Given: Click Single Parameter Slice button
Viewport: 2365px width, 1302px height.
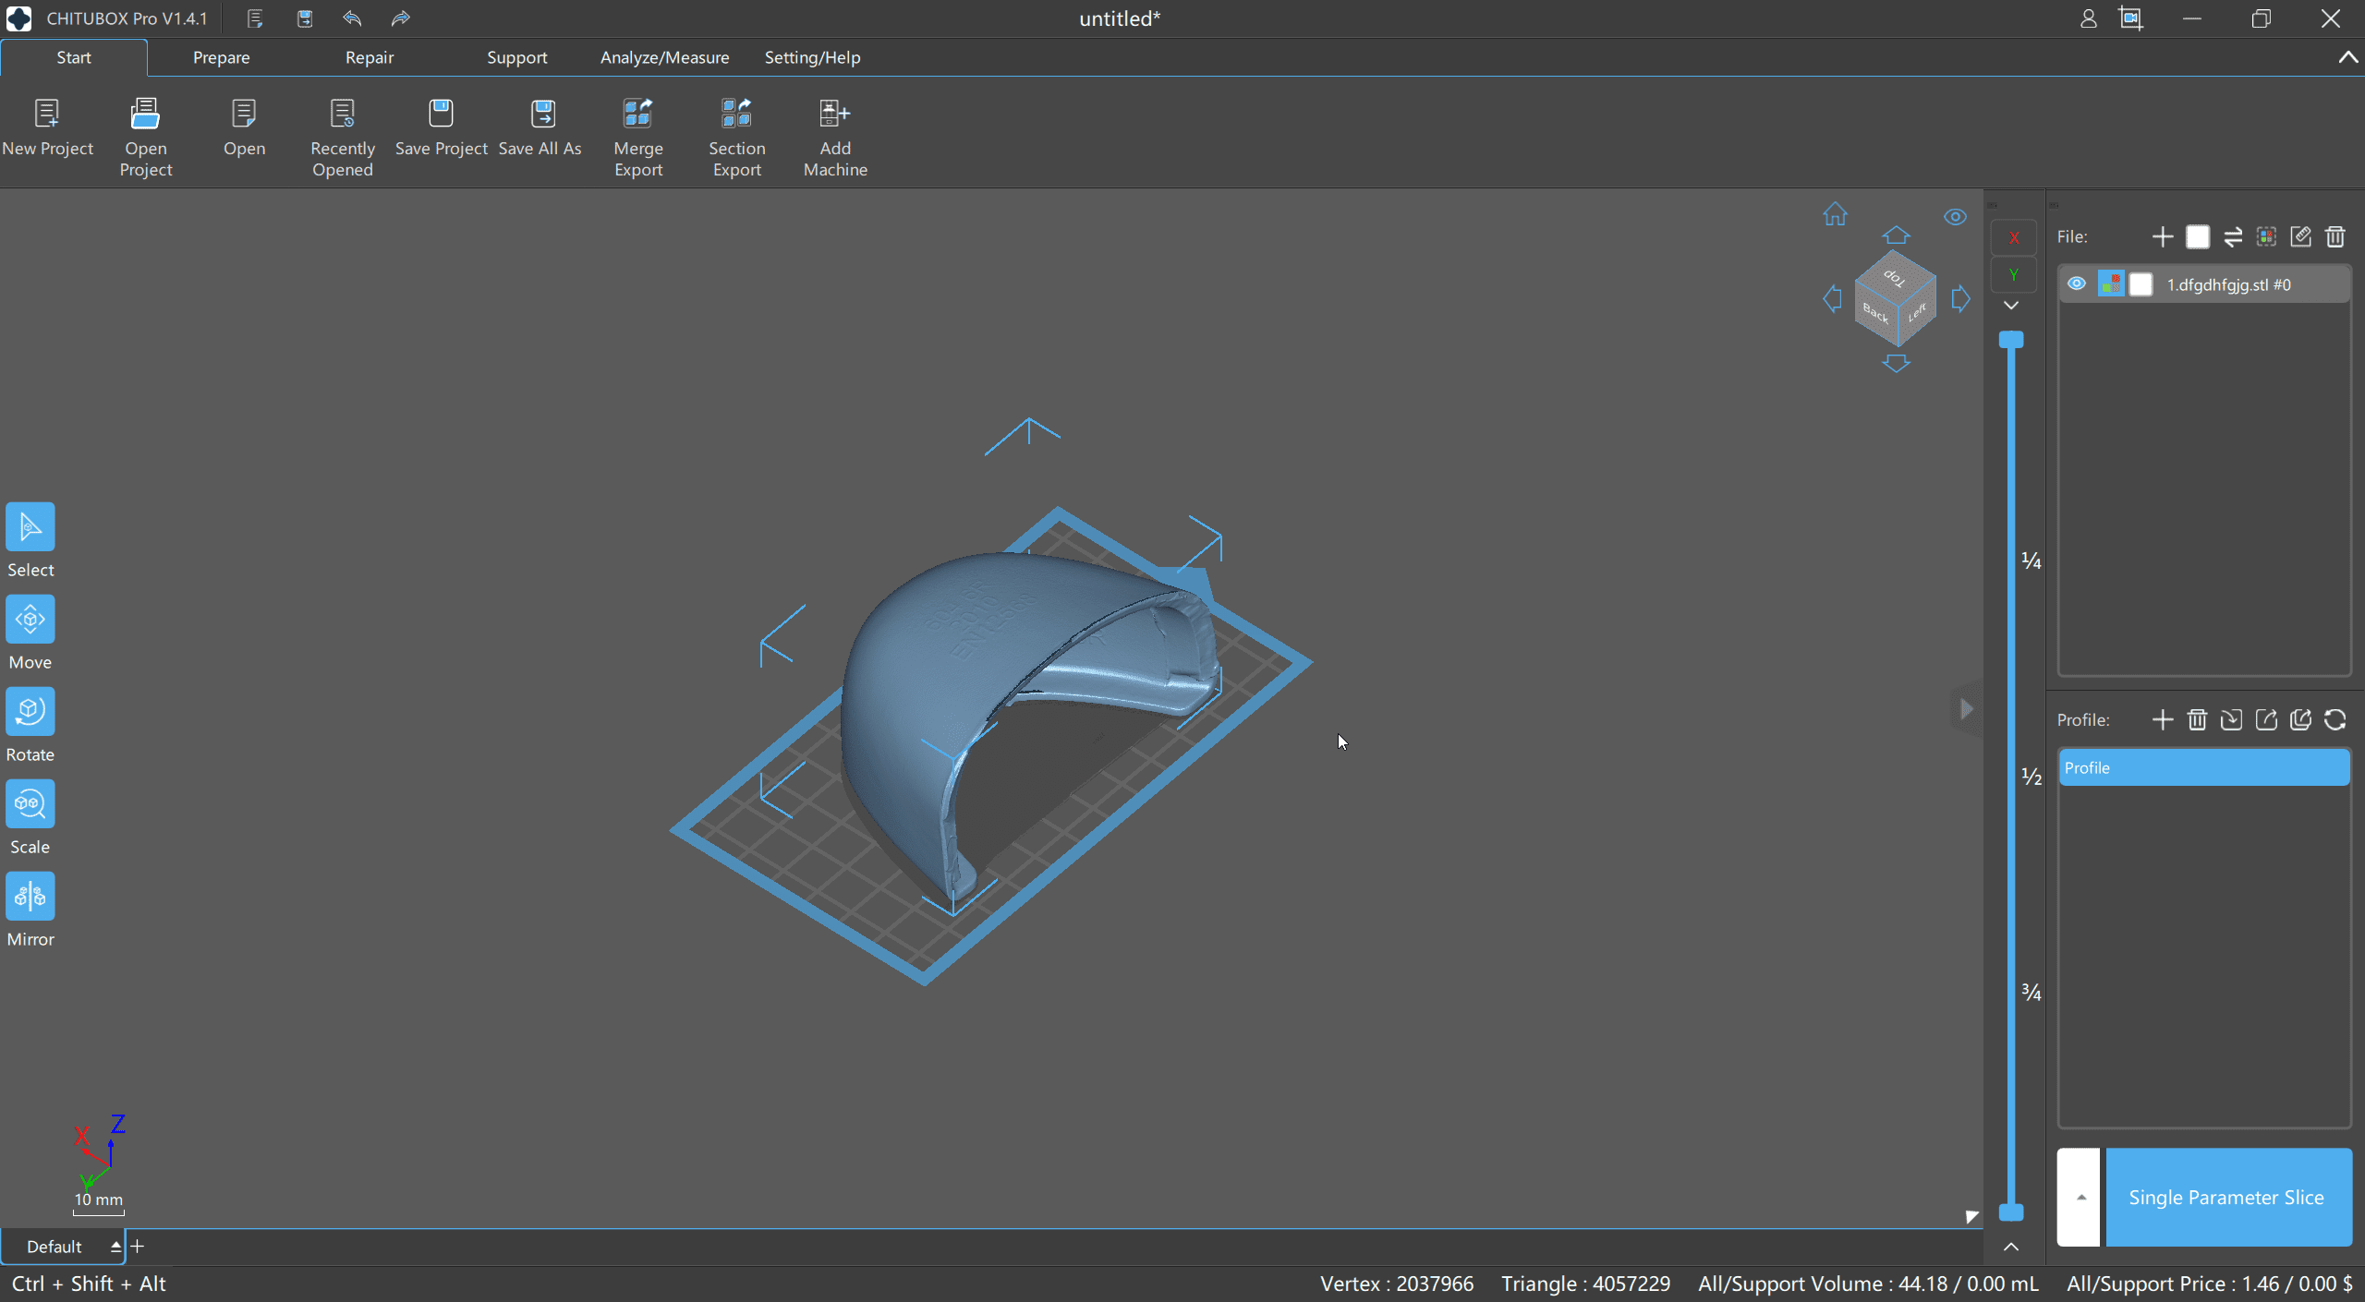Looking at the screenshot, I should [x=2226, y=1197].
